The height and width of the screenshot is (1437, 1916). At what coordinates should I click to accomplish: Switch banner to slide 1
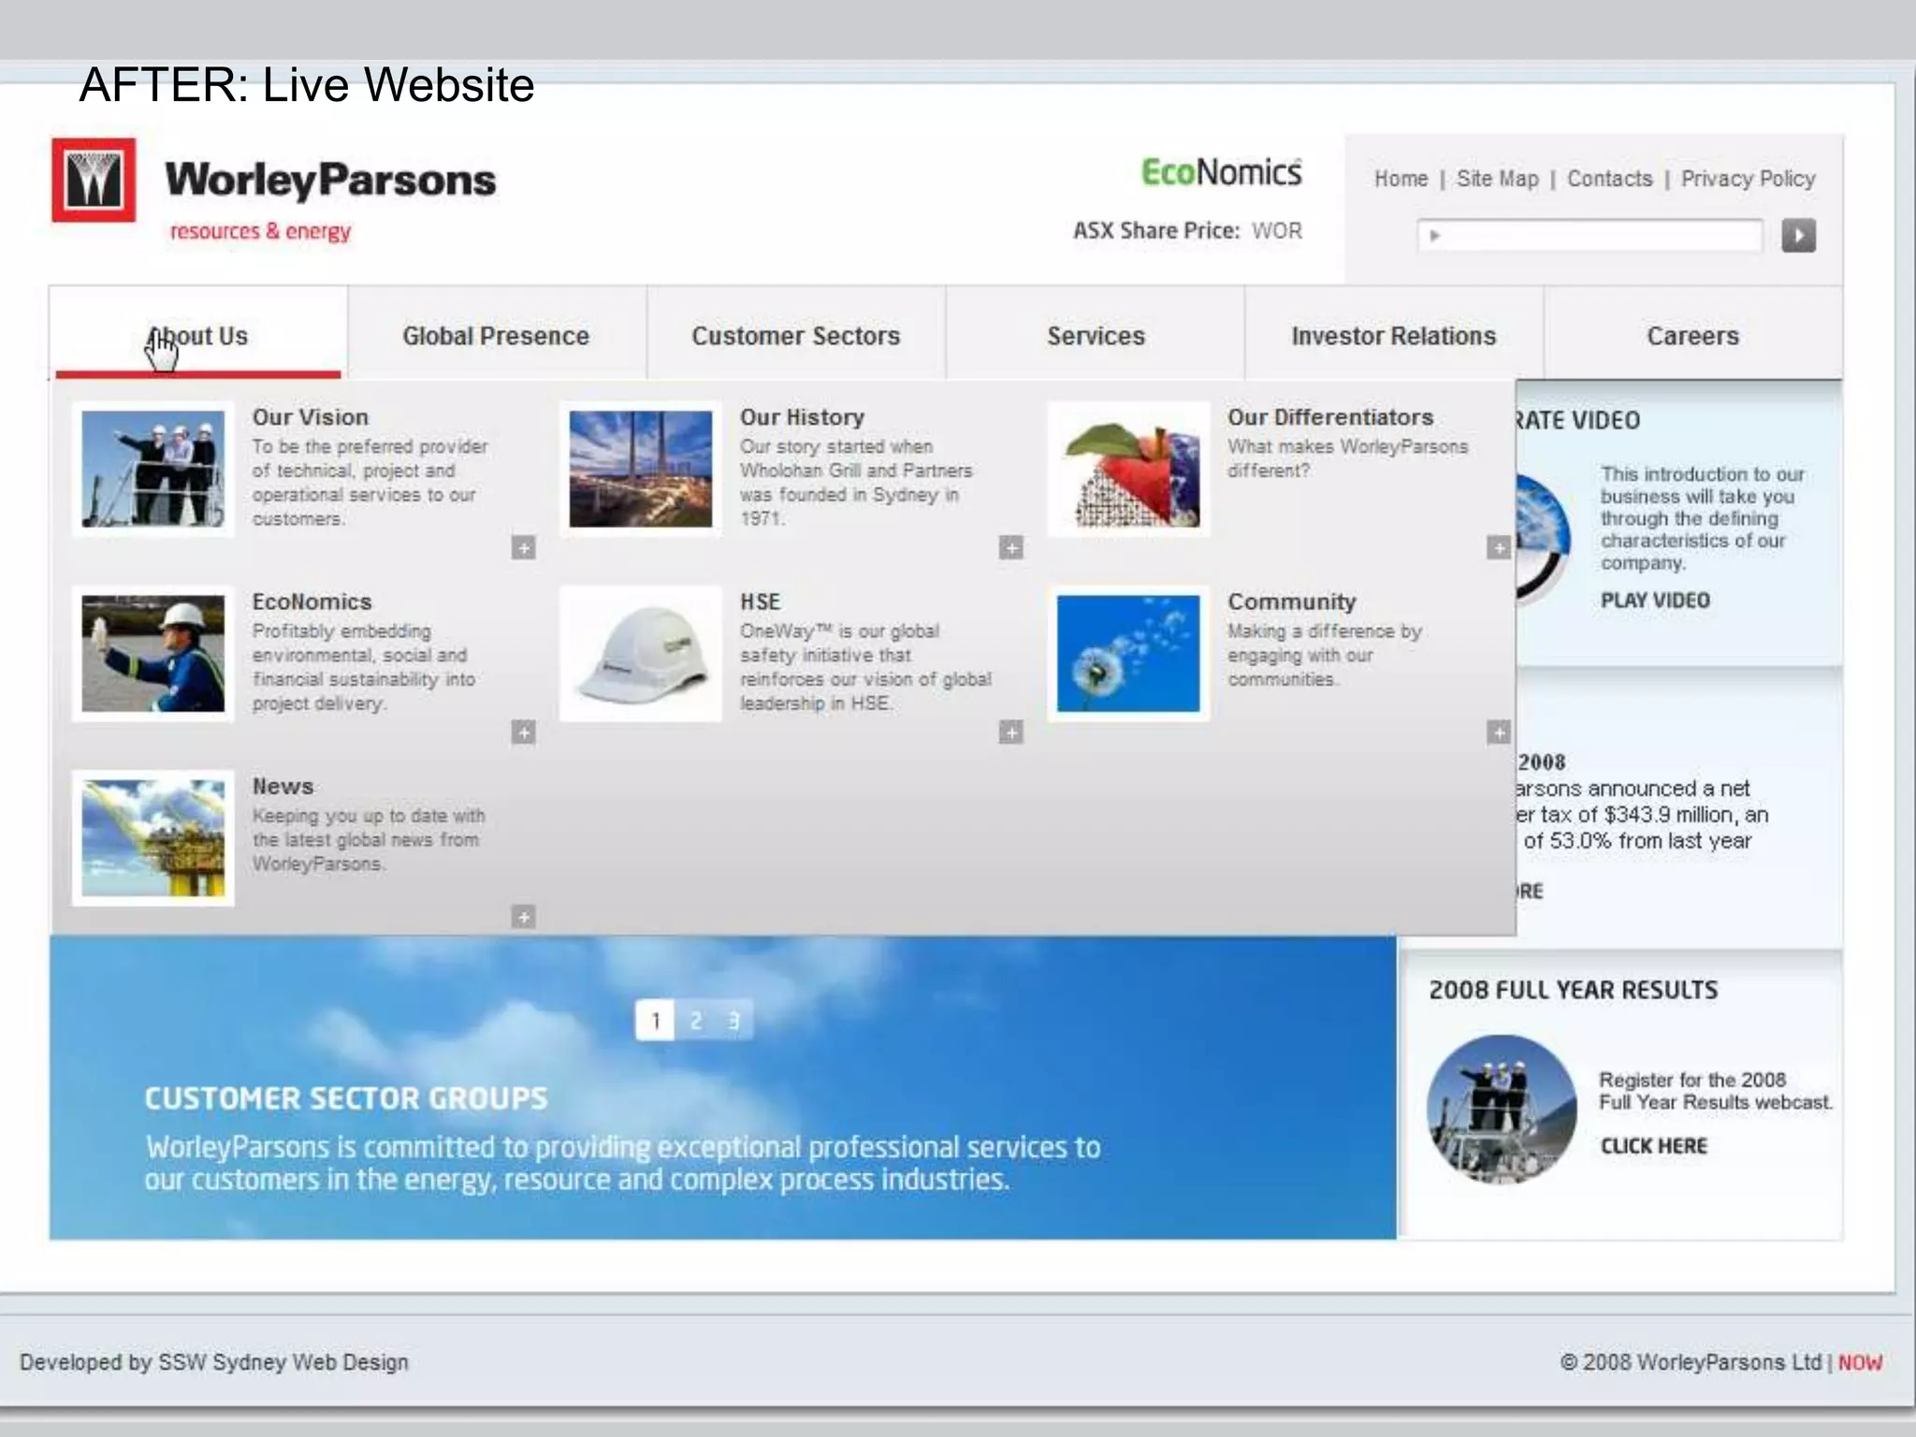pyautogui.click(x=656, y=1020)
